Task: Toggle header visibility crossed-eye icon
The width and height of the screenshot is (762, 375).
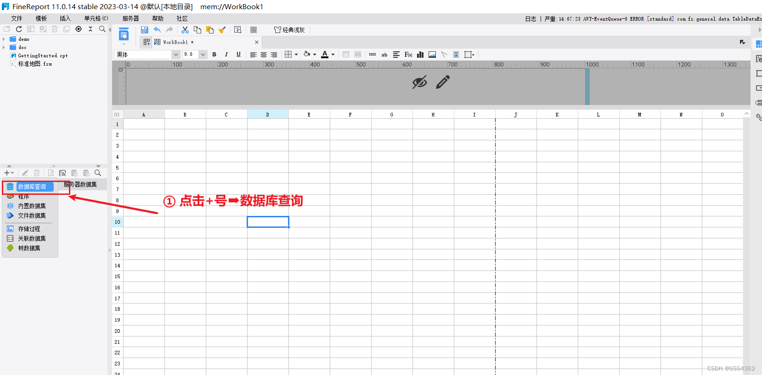Action: [419, 83]
